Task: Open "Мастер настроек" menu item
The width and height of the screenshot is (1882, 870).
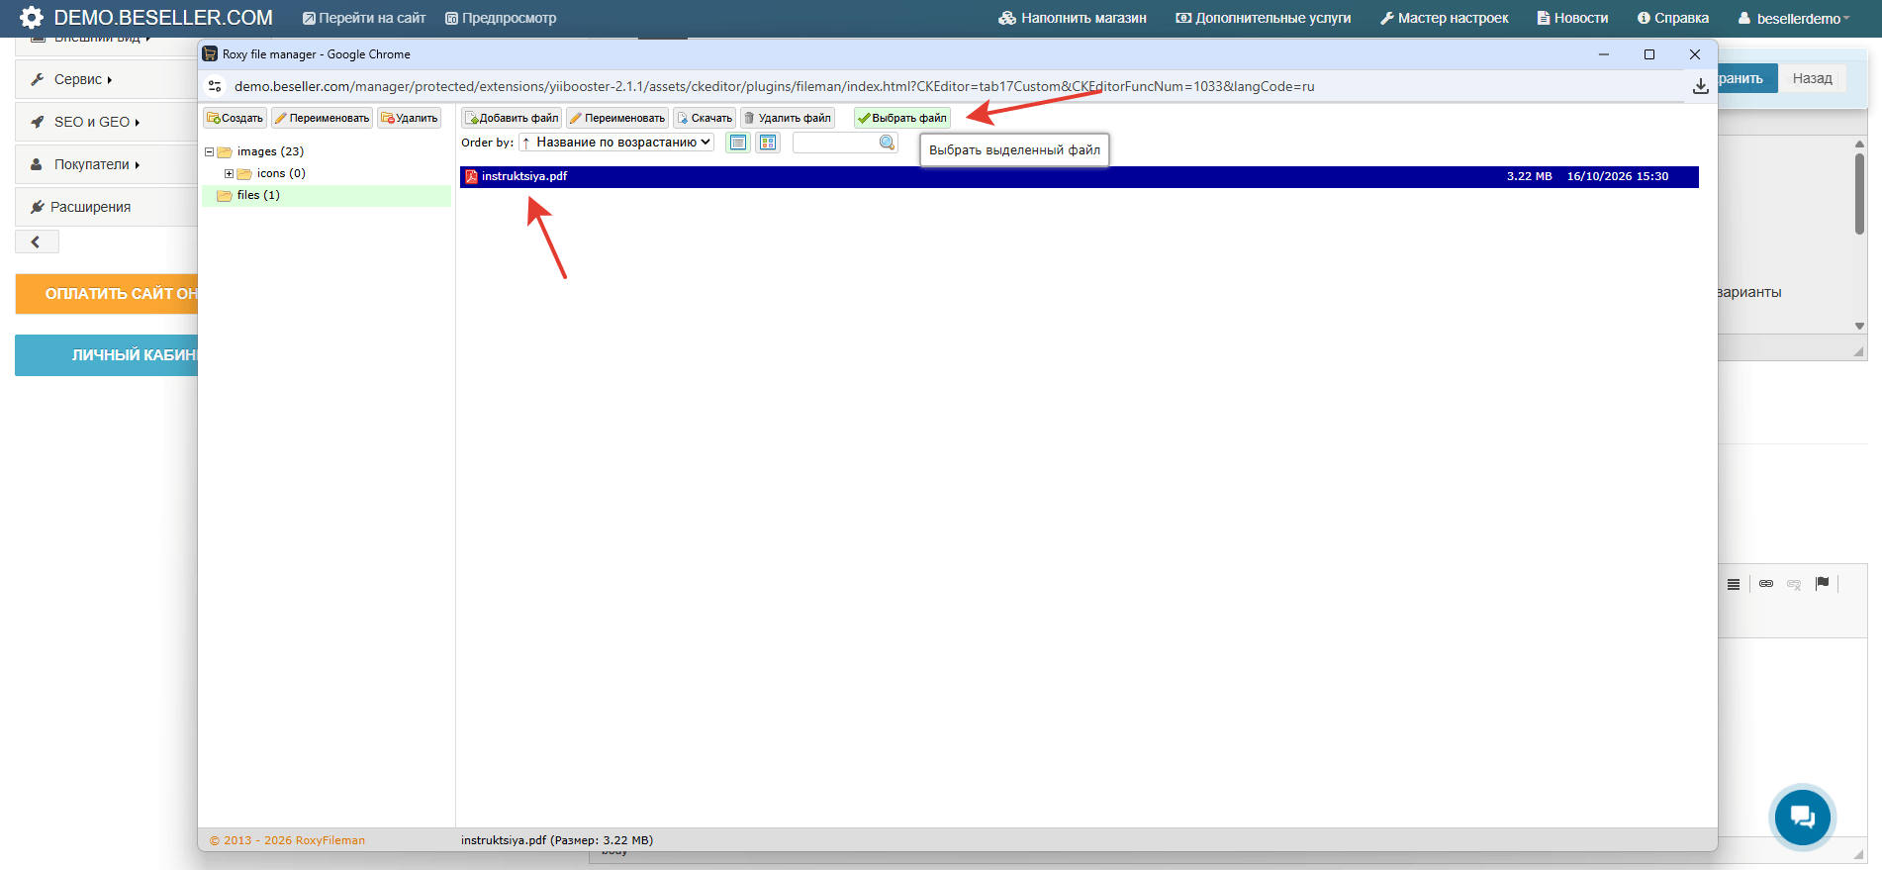Action: [1445, 18]
